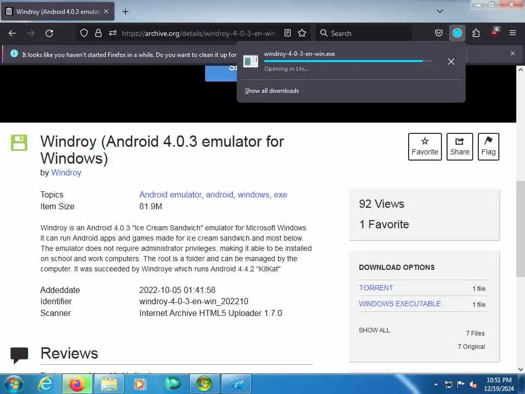The height and width of the screenshot is (394, 525).
Task: Show all downloads
Action: point(272,91)
